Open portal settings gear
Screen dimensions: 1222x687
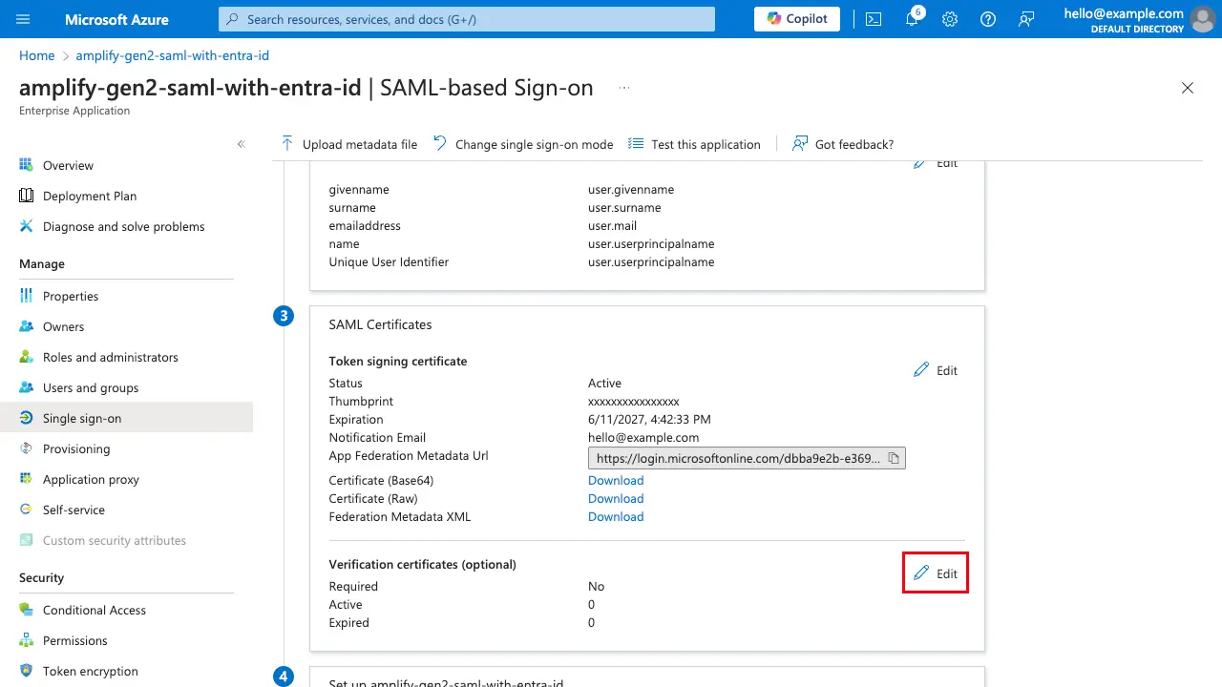pos(950,19)
